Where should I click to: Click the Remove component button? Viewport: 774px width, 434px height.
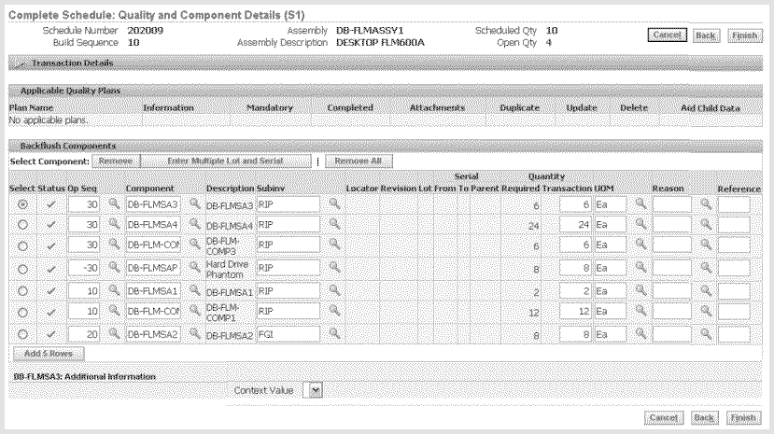(116, 161)
